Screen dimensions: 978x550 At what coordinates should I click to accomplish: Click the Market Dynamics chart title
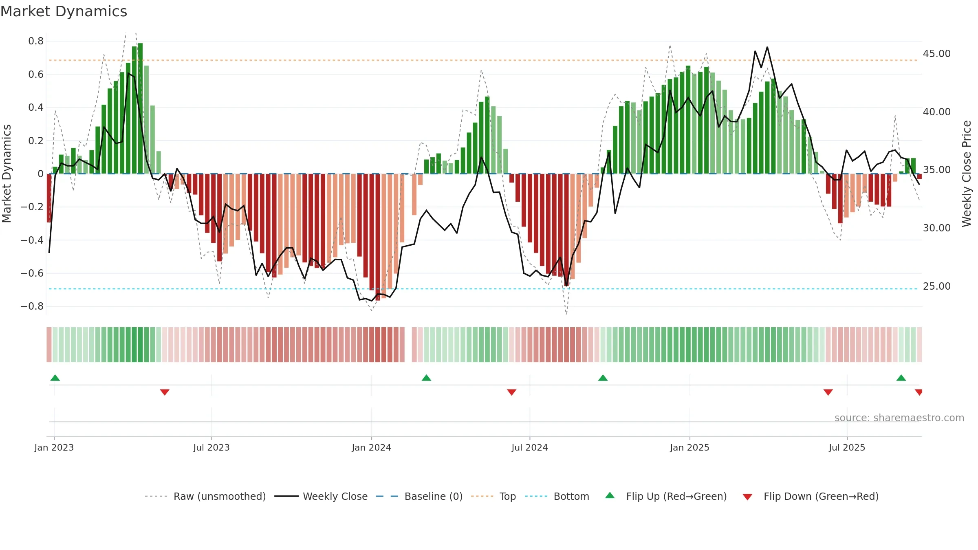pos(64,11)
